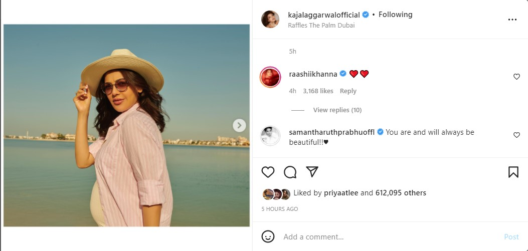Expand View replies (10)
528x251 pixels.
coord(337,110)
